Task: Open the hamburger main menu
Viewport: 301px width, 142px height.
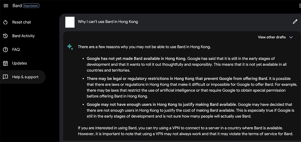Action: pyautogui.click(x=6, y=6)
